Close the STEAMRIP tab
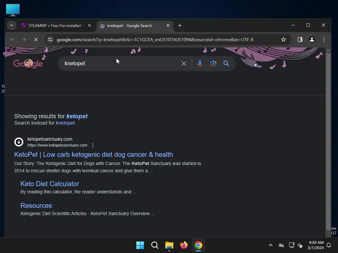Image resolution: width=338 pixels, height=253 pixels. 89,25
